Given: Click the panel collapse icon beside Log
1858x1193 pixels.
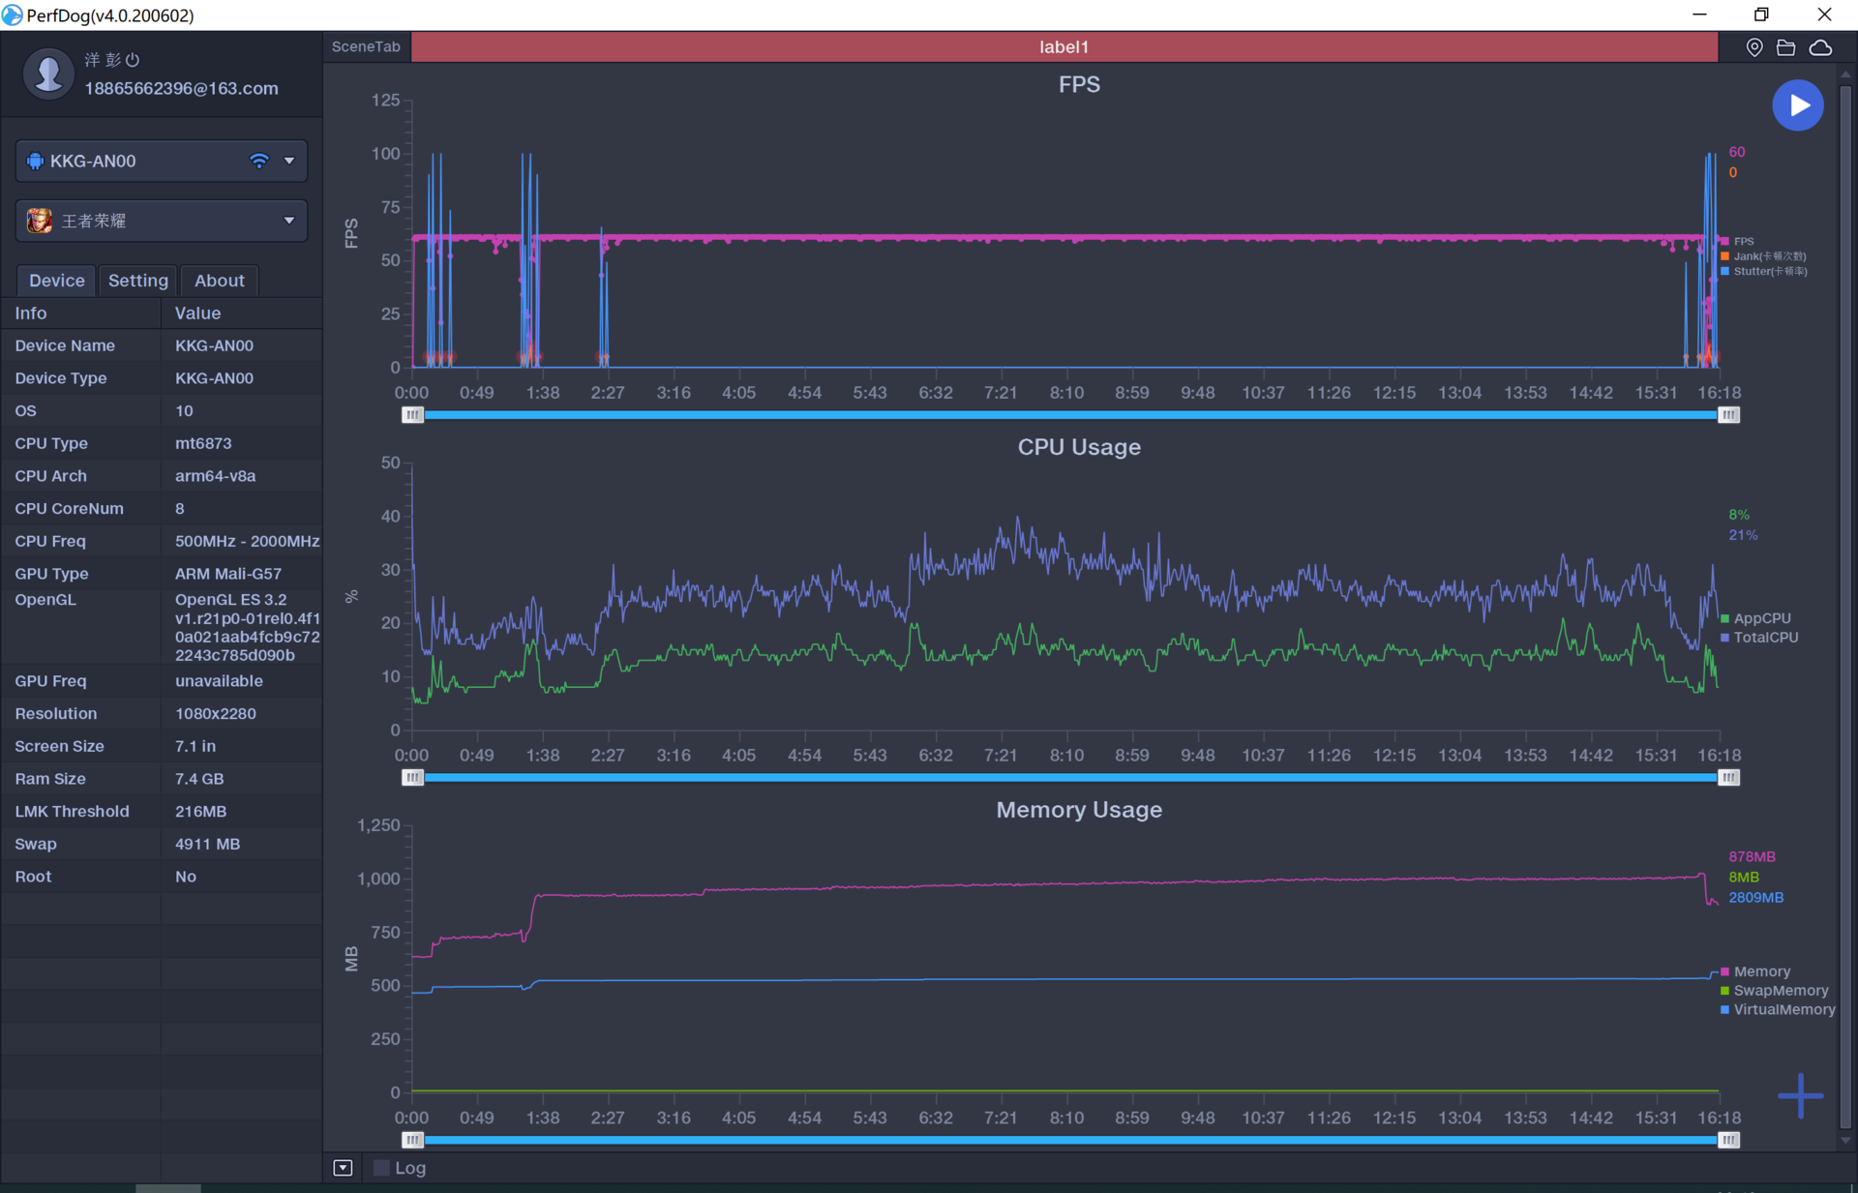Looking at the screenshot, I should 343,1168.
